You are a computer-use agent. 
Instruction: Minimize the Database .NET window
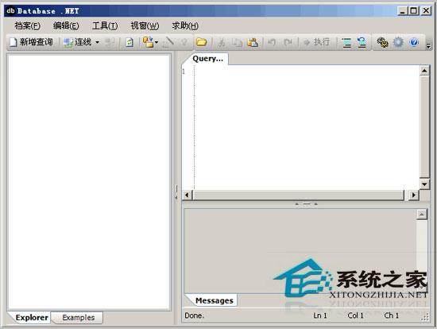(403, 11)
